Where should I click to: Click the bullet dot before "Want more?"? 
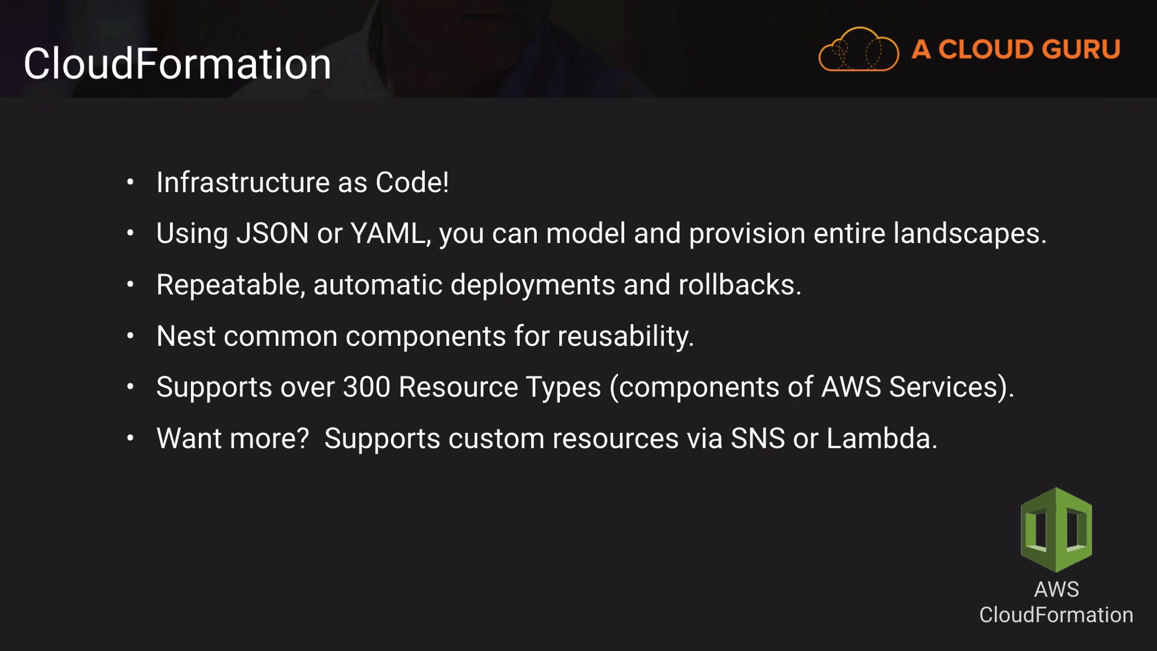(x=130, y=438)
